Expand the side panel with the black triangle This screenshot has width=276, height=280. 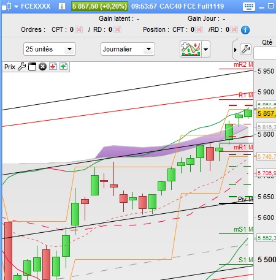236,50
